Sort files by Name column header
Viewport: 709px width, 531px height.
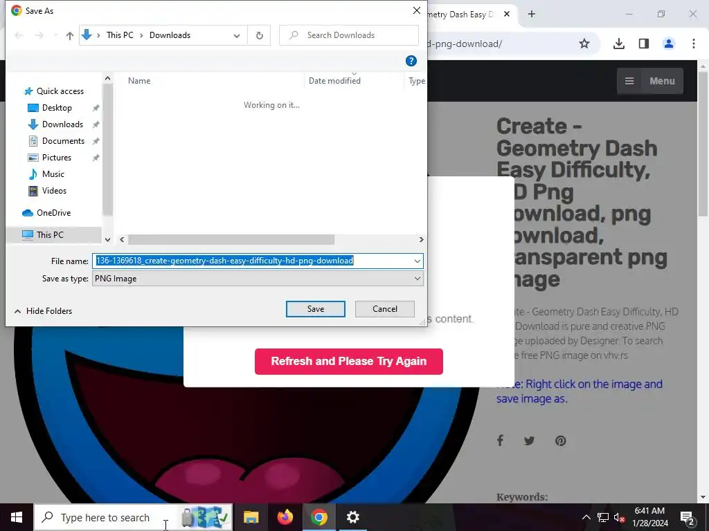(139, 81)
